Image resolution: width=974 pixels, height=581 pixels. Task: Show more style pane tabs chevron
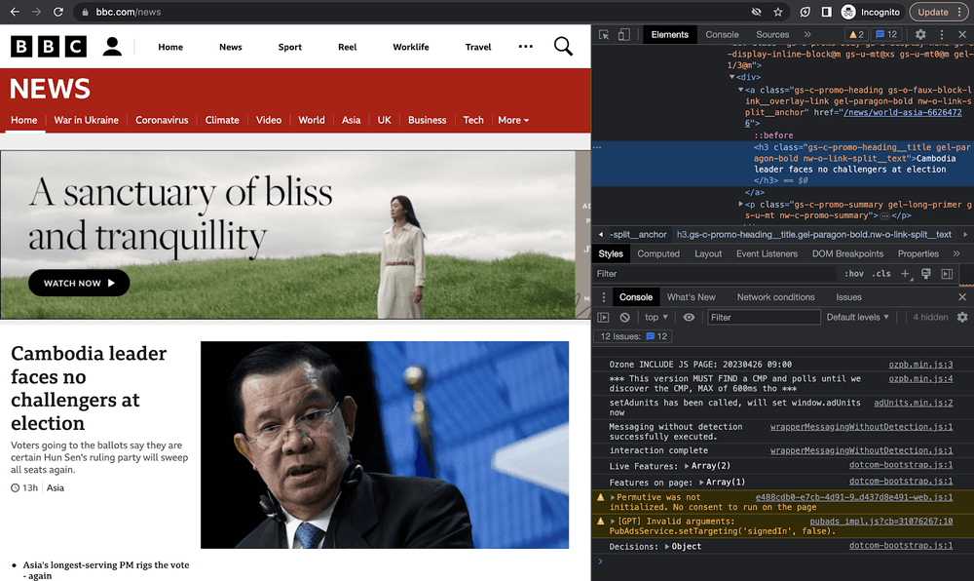[956, 253]
